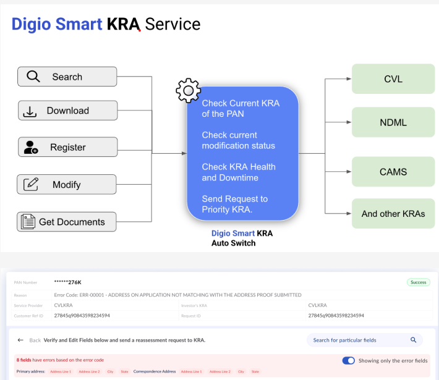The width and height of the screenshot is (439, 380).
Task: Click the Get Documents pages icon
Action: point(28,221)
